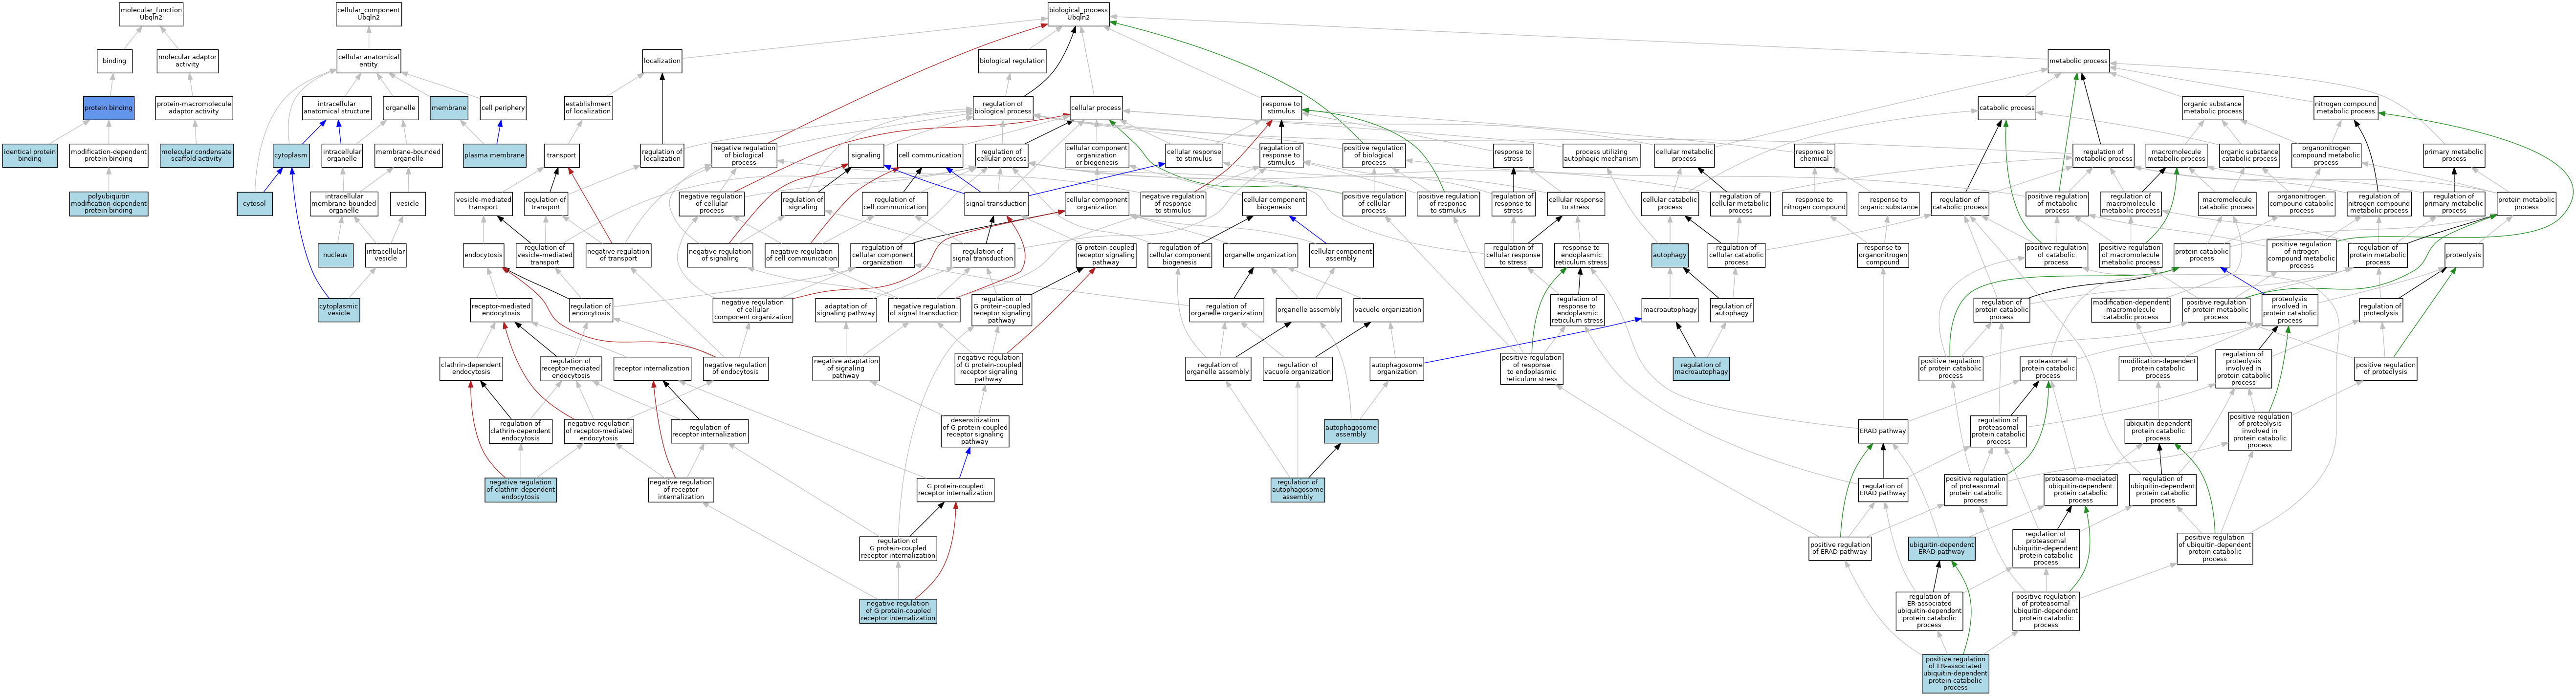Click the blue 'autophagosome assembly' node
Image resolution: width=2576 pixels, height=696 pixels.
point(1351,432)
